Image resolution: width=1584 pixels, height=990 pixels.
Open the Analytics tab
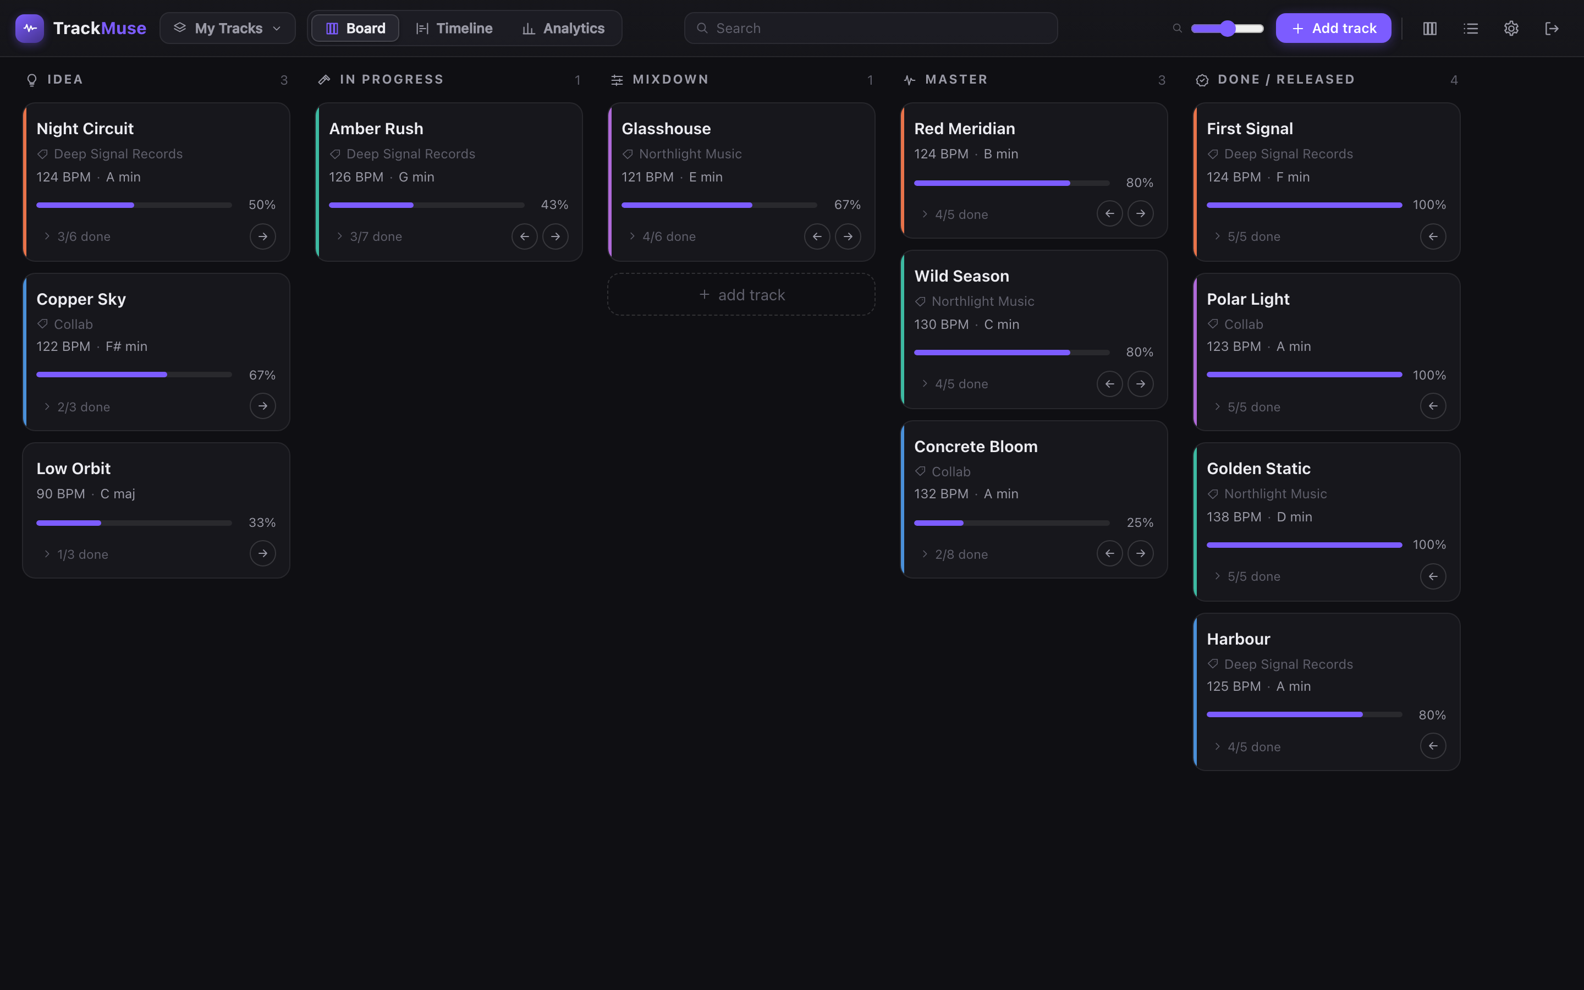pyautogui.click(x=564, y=28)
